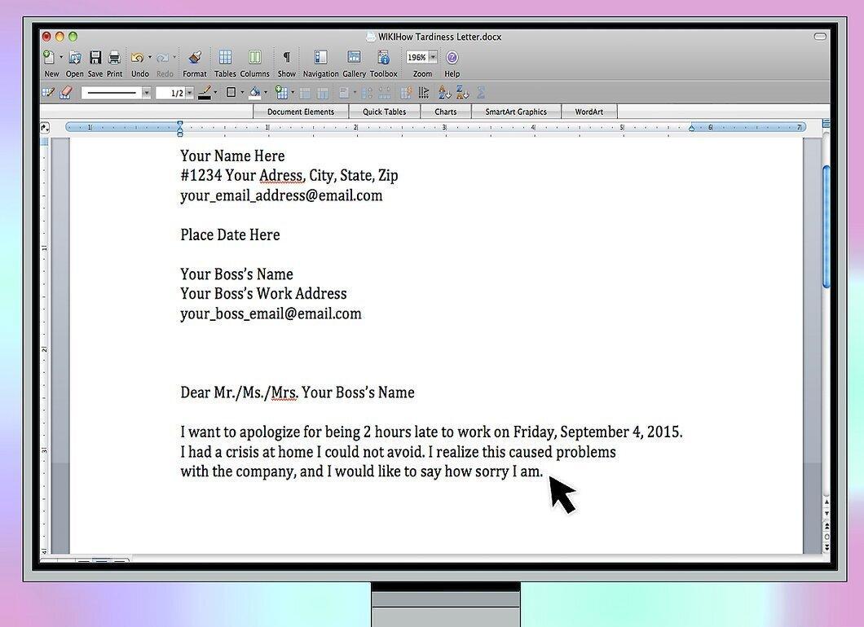Click the New document icon

(49, 57)
